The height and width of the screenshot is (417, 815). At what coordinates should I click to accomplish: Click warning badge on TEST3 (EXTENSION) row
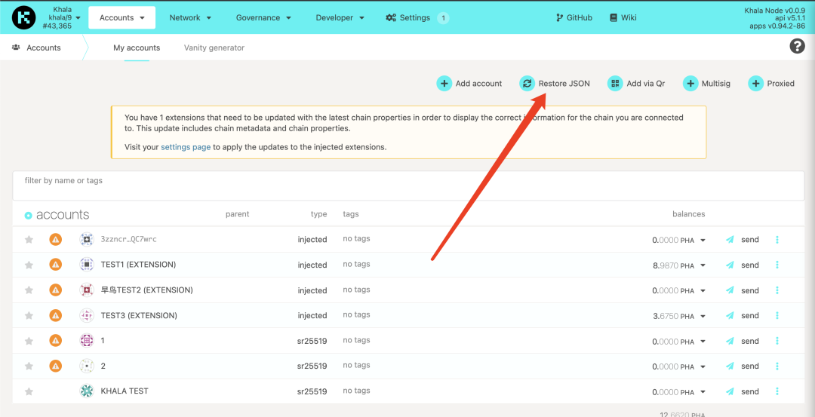55,316
